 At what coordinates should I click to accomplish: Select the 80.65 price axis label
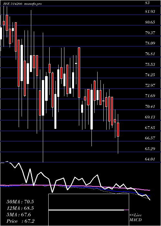pyautogui.click(x=150, y=22)
